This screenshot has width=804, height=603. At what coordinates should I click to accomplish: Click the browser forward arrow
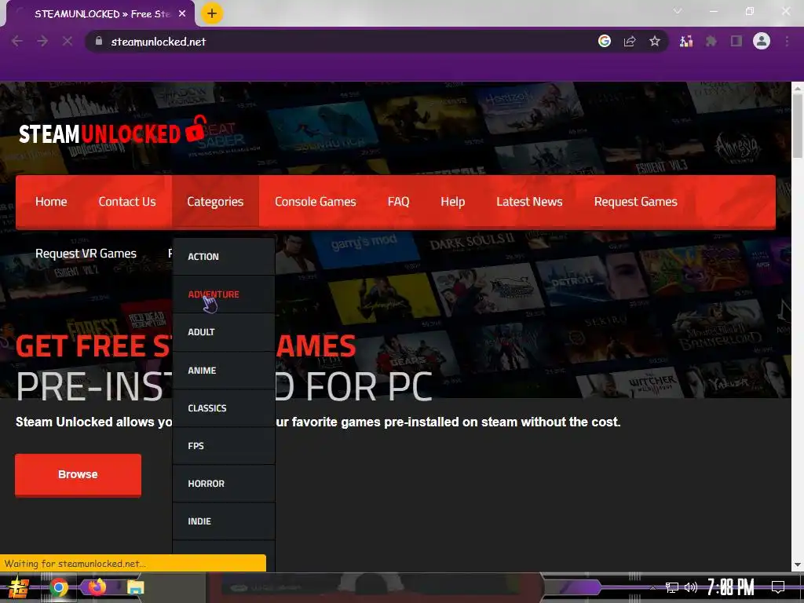coord(42,41)
